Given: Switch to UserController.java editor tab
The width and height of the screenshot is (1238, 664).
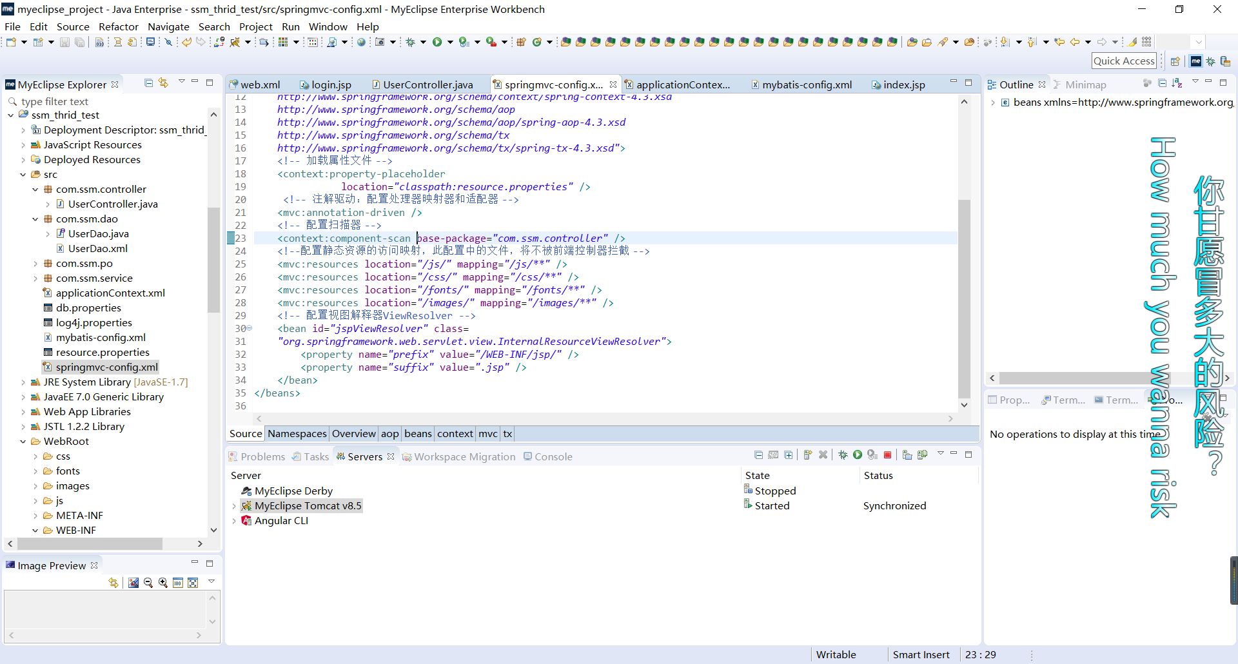Looking at the screenshot, I should coord(422,84).
